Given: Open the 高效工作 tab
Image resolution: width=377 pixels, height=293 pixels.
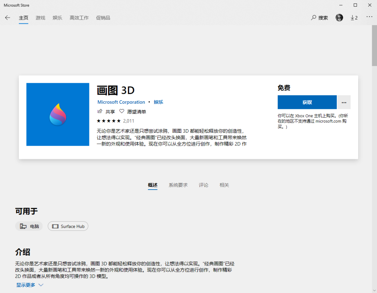Looking at the screenshot, I should point(79,18).
